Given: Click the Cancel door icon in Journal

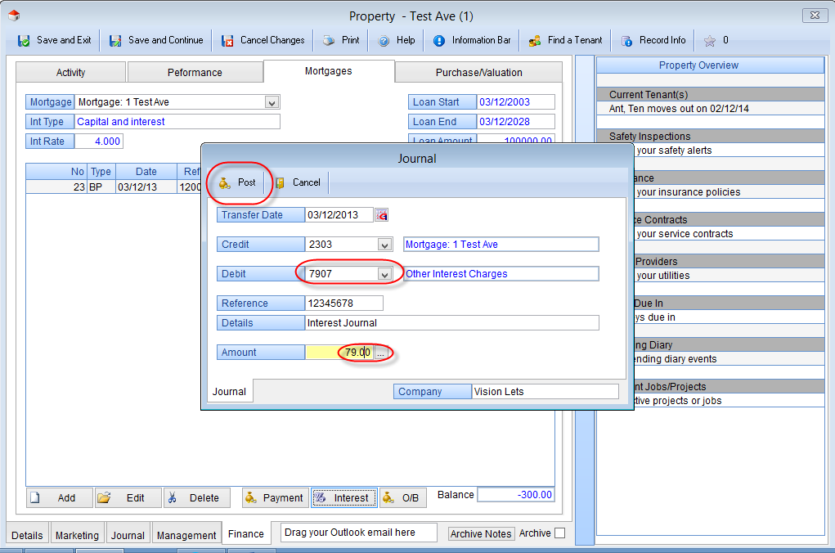Looking at the screenshot, I should (x=280, y=182).
